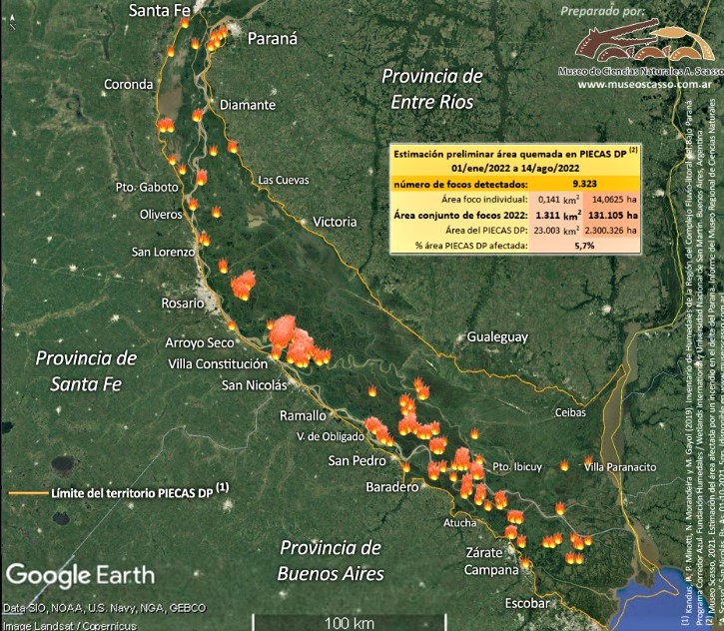Click the fire marker next to San Lorenzo

(205, 239)
